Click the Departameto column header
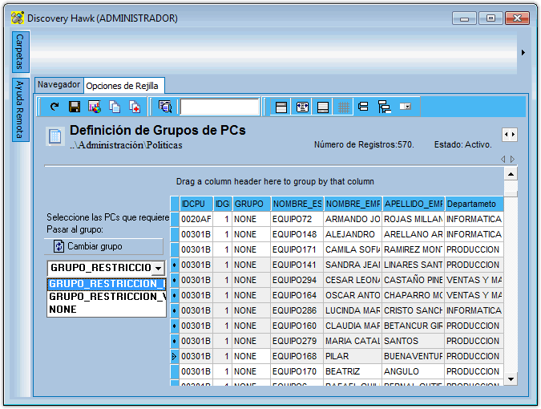 [x=474, y=204]
